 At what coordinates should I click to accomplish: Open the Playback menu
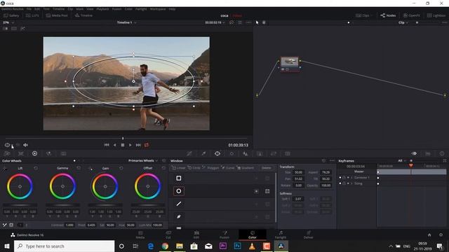tap(102, 9)
